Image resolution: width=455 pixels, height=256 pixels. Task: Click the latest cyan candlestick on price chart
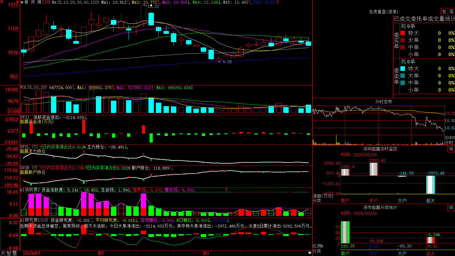tap(308, 44)
